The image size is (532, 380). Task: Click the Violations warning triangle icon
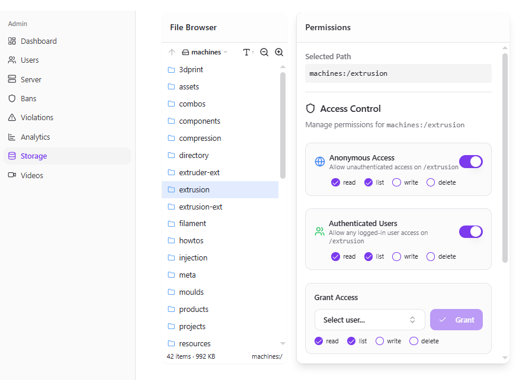click(x=12, y=117)
